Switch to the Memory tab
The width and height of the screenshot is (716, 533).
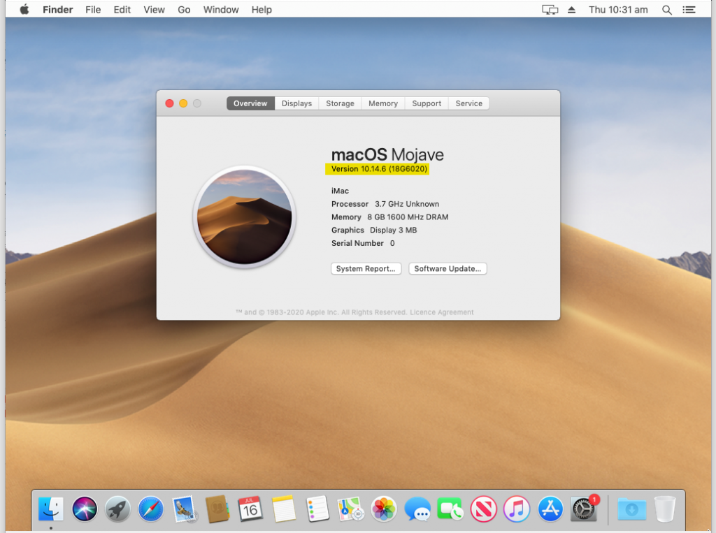[x=383, y=103]
